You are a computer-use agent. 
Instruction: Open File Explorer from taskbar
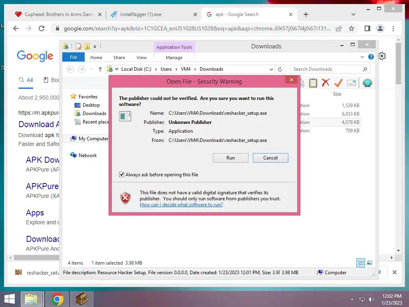31,299
